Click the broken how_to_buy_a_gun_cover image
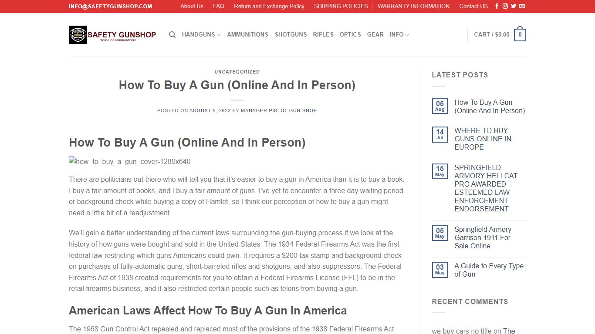The width and height of the screenshot is (595, 334). [x=130, y=162]
